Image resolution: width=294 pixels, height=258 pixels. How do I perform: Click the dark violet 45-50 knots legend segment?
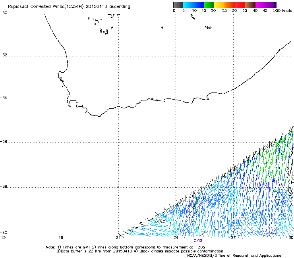[271, 5]
